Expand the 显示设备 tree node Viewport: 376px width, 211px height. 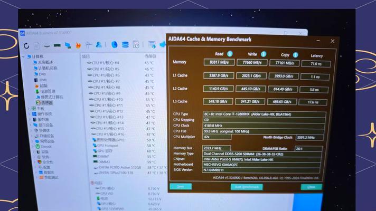tap(31, 125)
